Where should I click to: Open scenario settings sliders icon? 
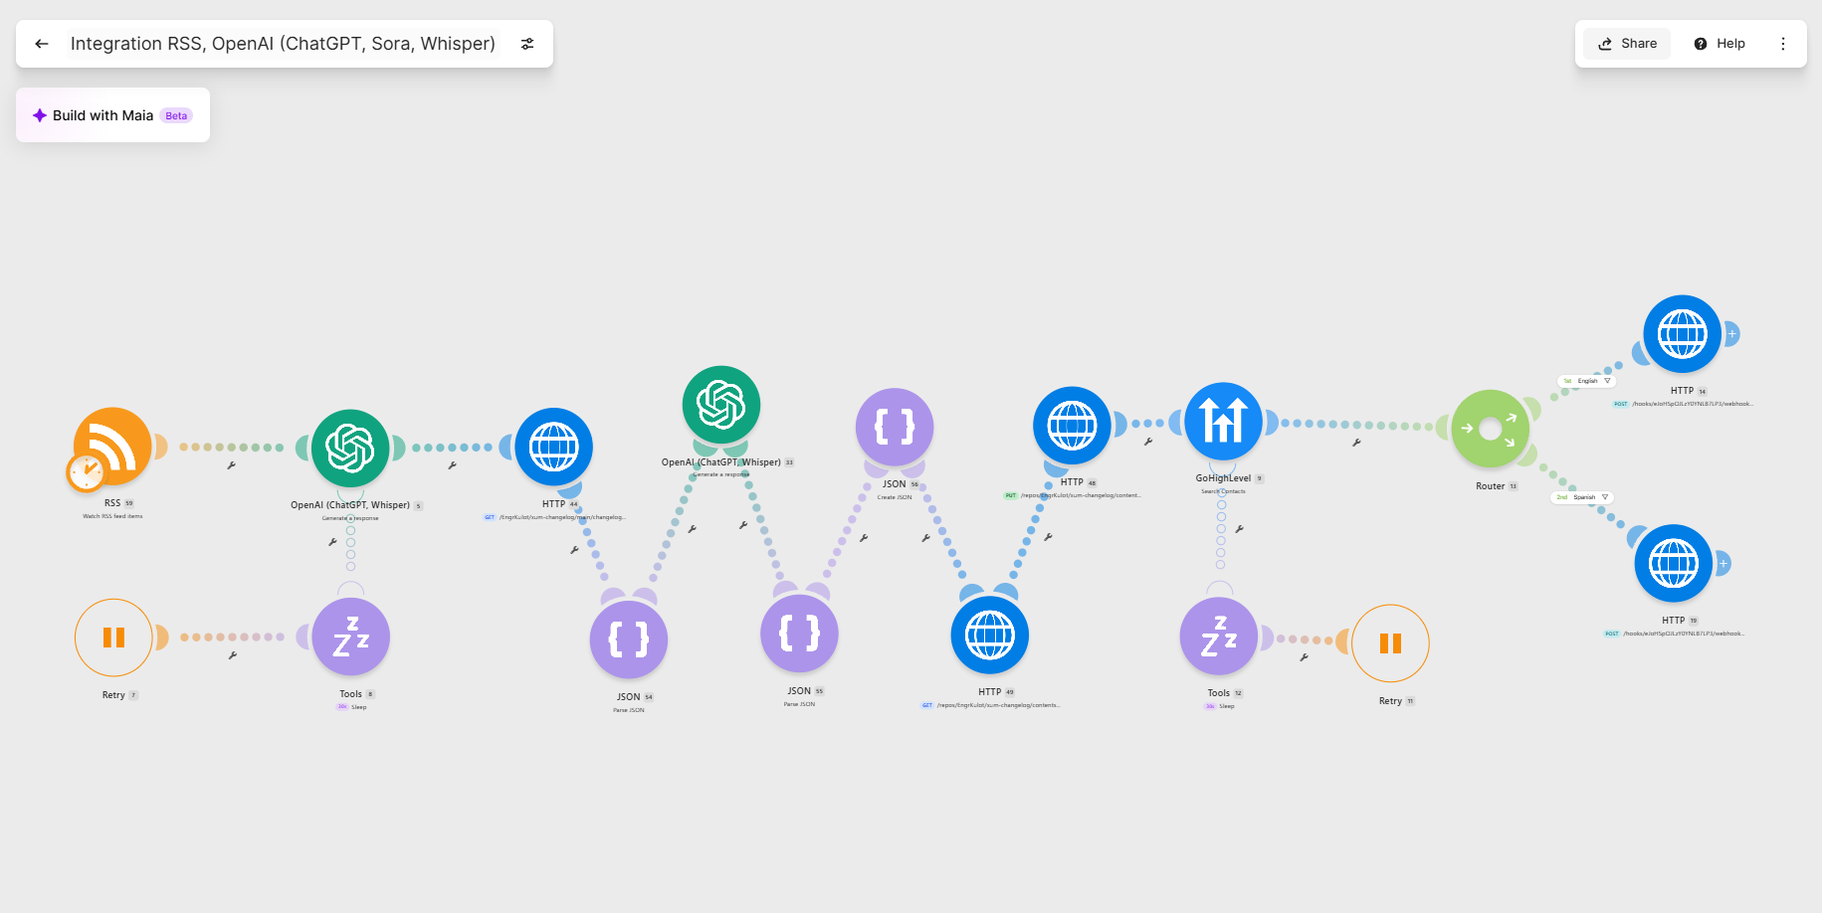527,44
